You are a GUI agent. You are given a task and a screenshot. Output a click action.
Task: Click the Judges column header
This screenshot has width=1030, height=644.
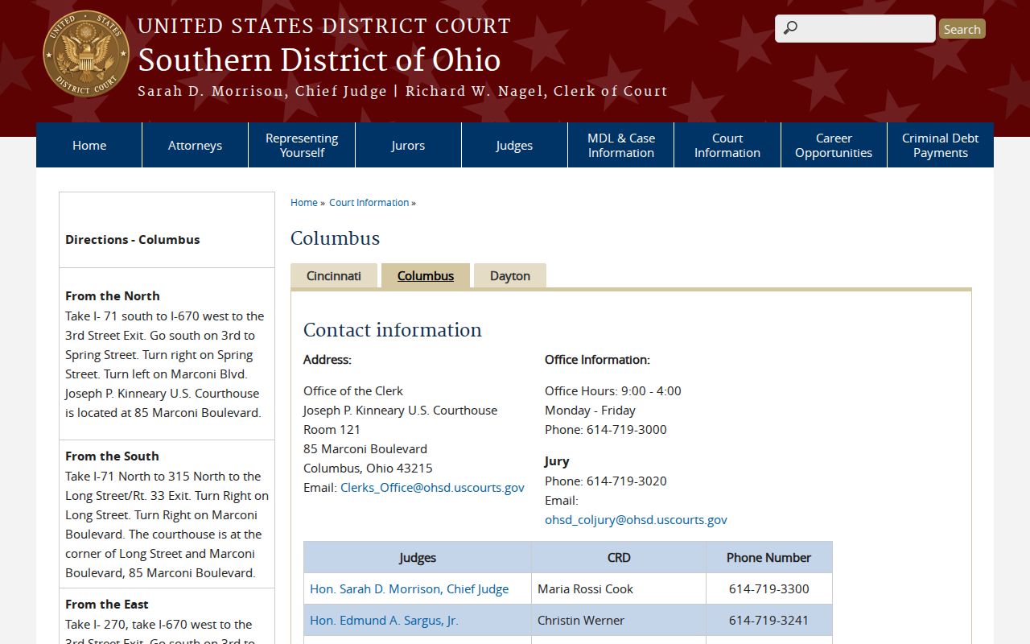coord(418,557)
